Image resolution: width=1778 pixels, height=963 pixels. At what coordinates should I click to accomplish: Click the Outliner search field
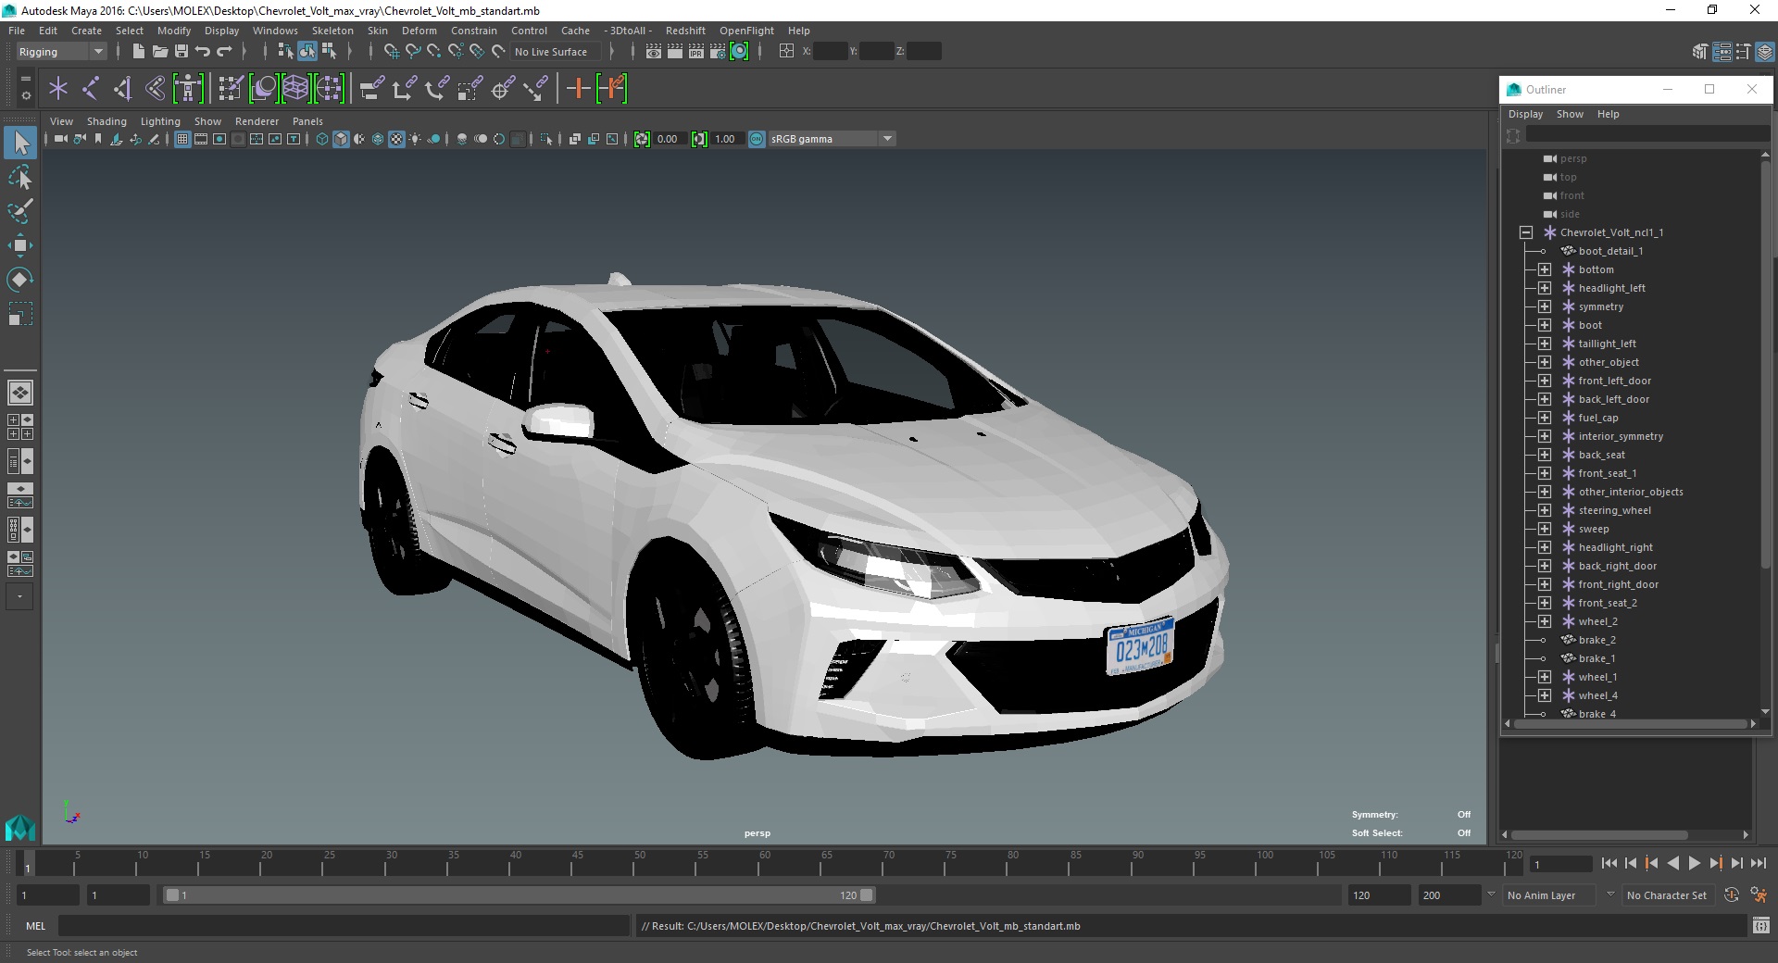(x=1647, y=135)
